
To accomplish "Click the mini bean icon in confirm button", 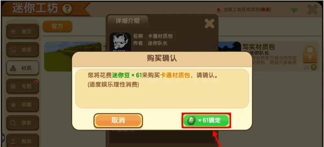I will pos(191,121).
